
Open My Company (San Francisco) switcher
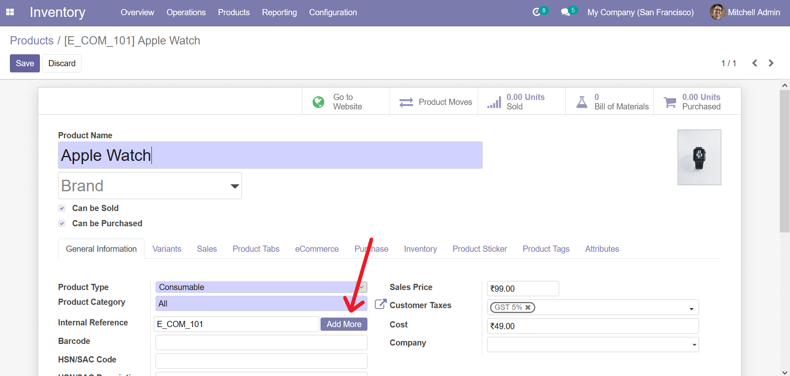pyautogui.click(x=641, y=12)
